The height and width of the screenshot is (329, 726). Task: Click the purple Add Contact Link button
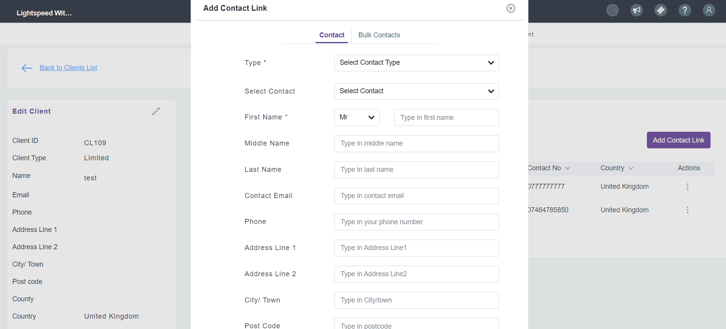(679, 140)
